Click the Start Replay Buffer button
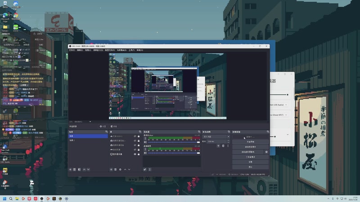The width and height of the screenshot is (360, 202). [250, 147]
